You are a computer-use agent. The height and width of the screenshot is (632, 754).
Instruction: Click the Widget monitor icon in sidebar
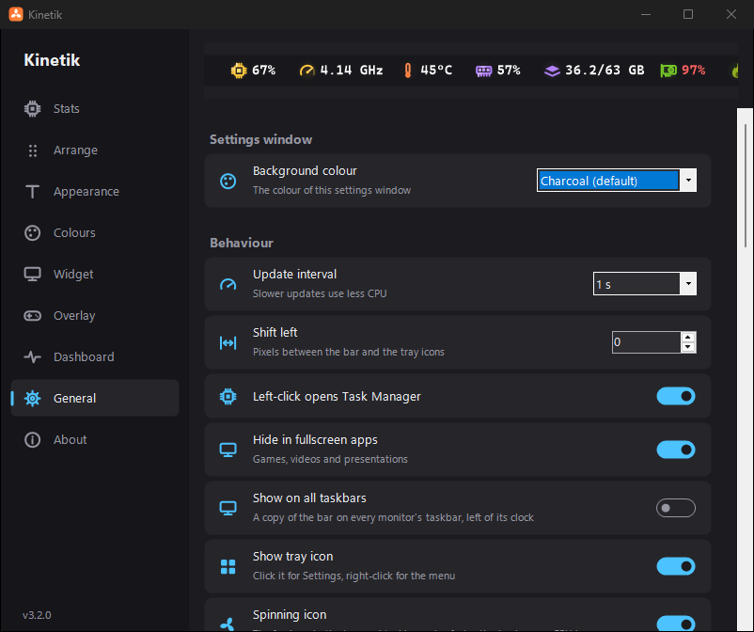click(32, 275)
